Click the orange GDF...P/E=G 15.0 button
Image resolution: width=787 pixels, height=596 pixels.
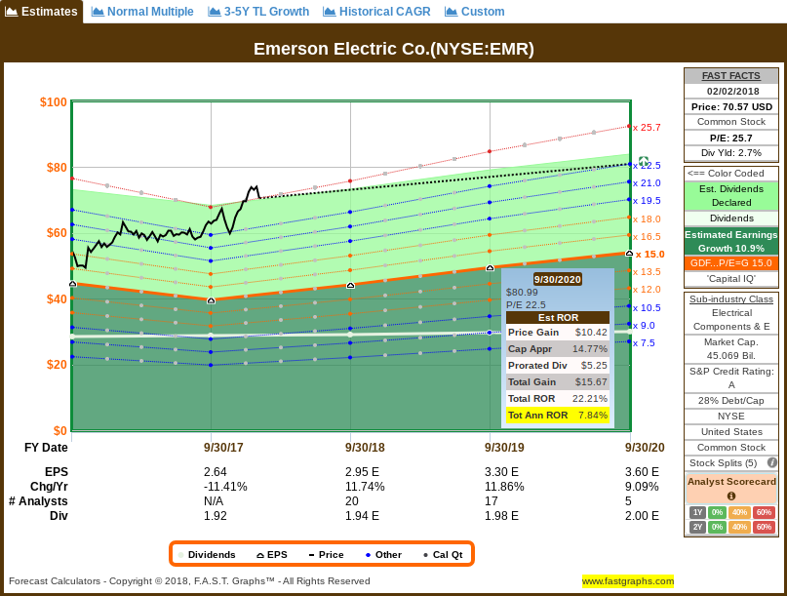pos(730,262)
